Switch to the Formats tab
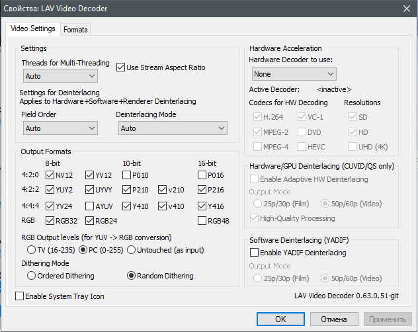The image size is (418, 332). click(75, 30)
